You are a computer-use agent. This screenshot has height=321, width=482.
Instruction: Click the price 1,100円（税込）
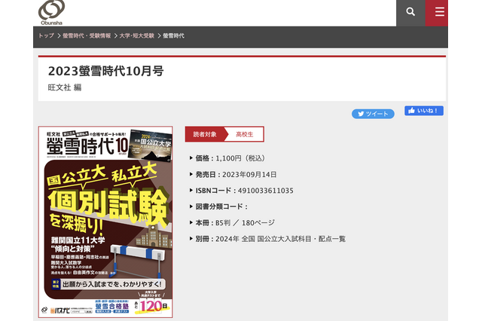pyautogui.click(x=240, y=158)
